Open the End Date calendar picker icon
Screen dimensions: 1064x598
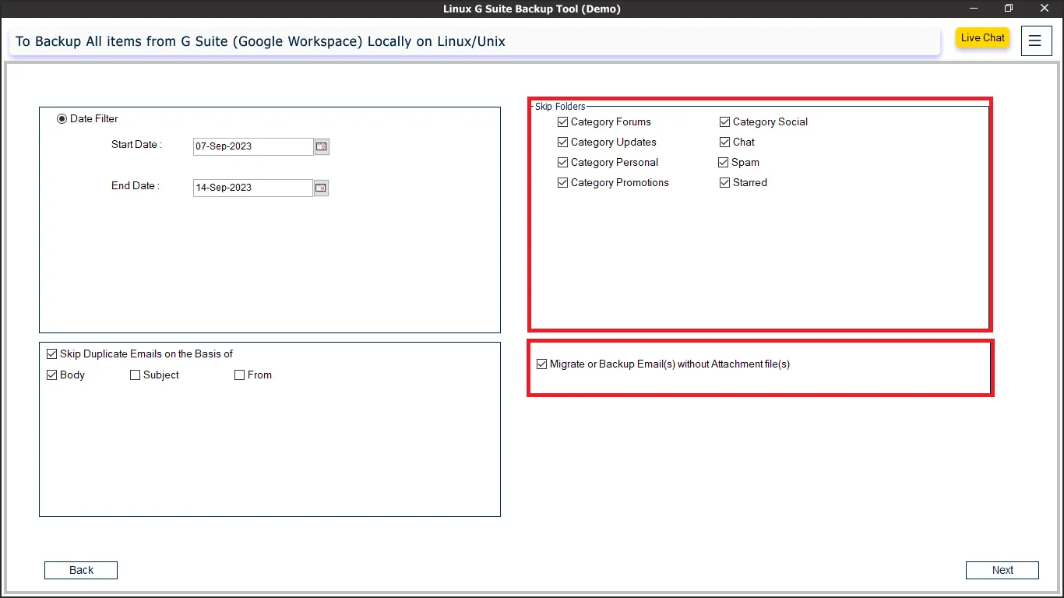point(321,188)
